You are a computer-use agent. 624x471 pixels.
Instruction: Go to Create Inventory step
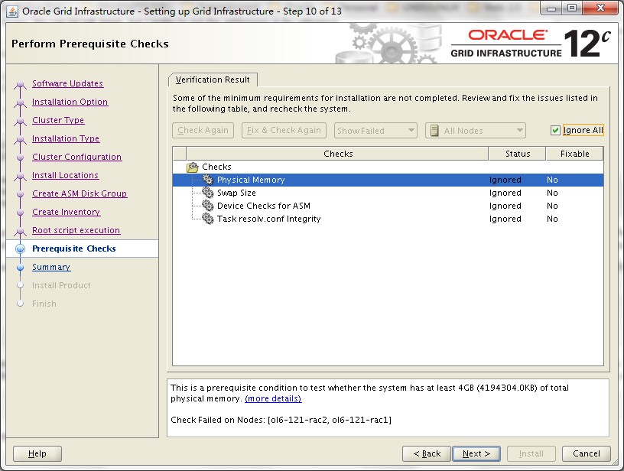click(66, 212)
